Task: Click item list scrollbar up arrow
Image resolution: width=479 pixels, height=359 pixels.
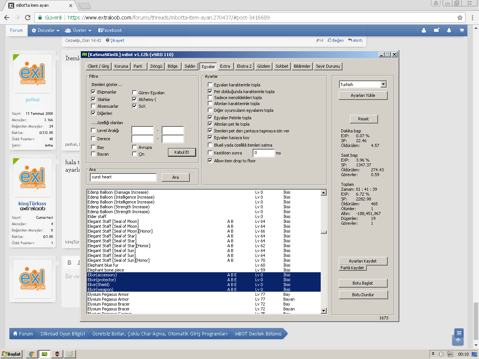Action: pos(324,193)
